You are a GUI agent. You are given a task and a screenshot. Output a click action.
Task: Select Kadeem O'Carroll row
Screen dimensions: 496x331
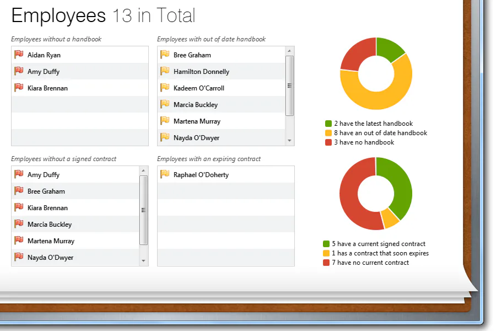(221, 88)
